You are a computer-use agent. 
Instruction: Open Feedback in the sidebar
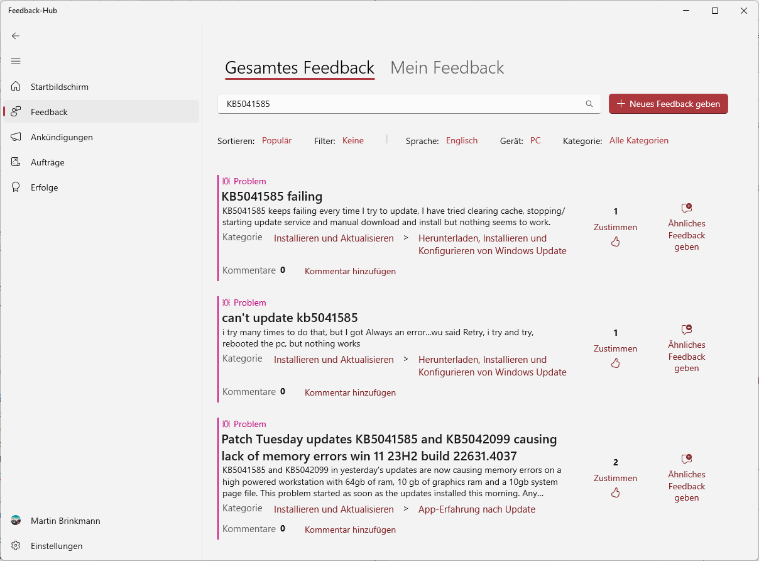pos(101,111)
